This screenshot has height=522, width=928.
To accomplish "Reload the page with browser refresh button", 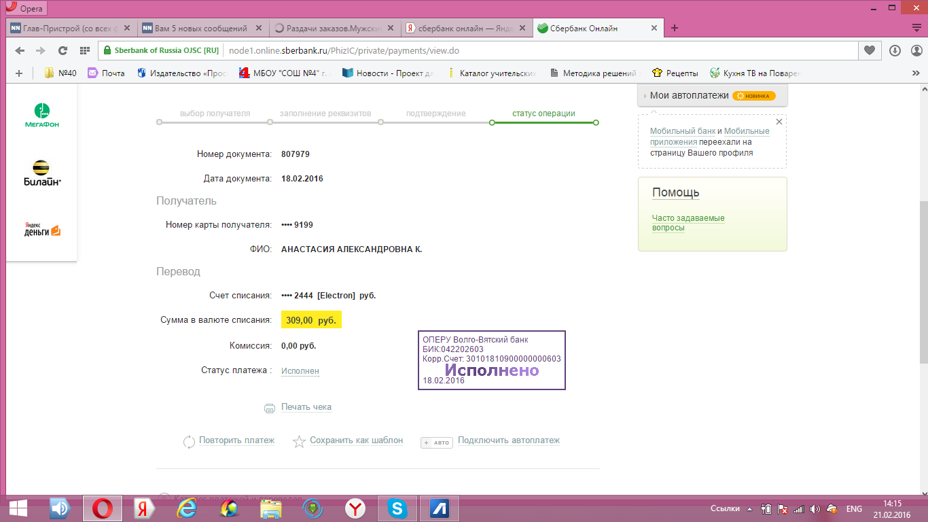I will [x=63, y=50].
